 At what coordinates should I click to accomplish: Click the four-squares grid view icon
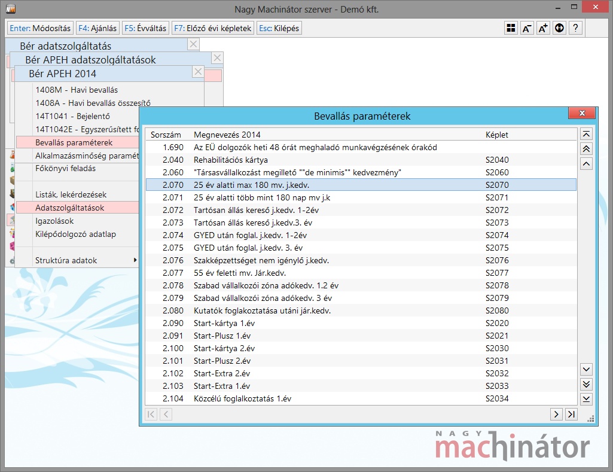pyautogui.click(x=510, y=28)
